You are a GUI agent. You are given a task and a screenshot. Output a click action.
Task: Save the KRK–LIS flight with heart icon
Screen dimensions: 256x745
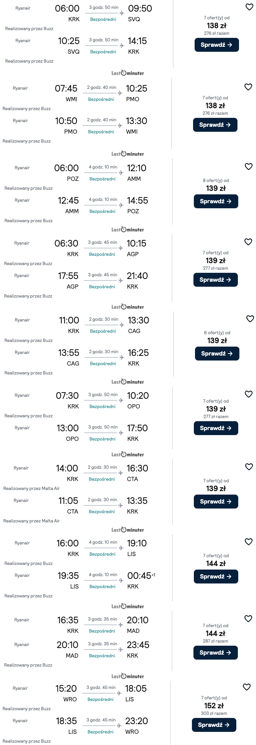click(249, 542)
